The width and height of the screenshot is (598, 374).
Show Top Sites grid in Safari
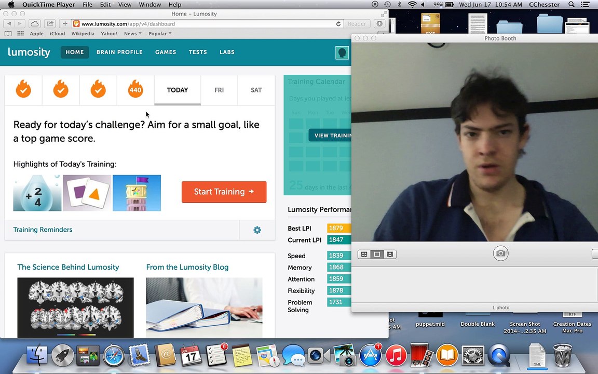21,34
